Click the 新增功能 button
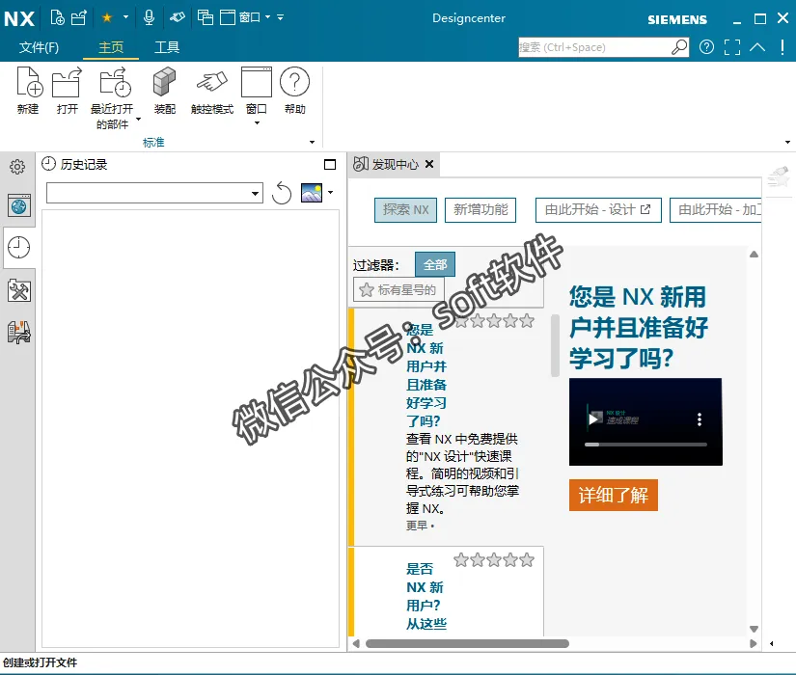796x675 pixels. click(x=480, y=209)
